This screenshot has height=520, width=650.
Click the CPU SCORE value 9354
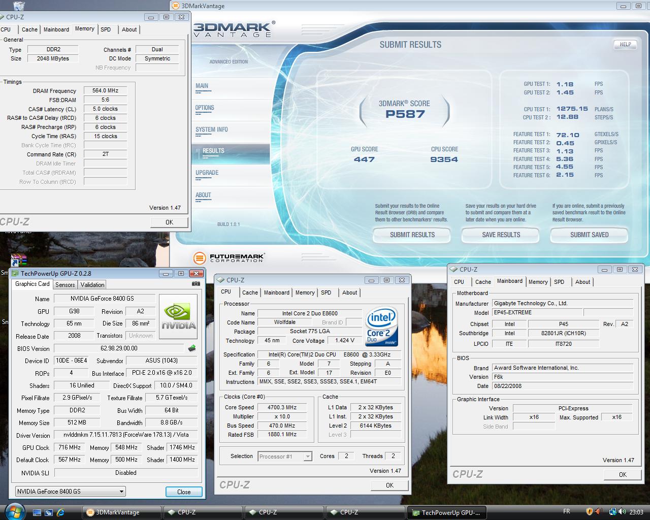tap(444, 159)
